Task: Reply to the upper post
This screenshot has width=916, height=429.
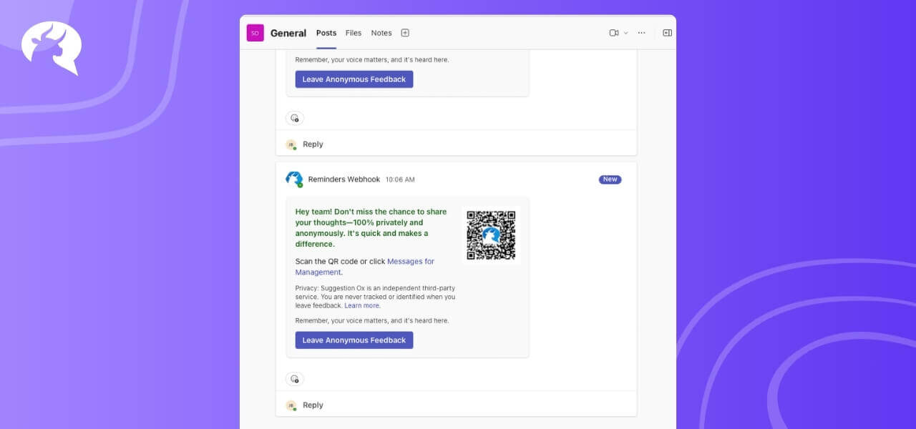Action: coord(313,144)
